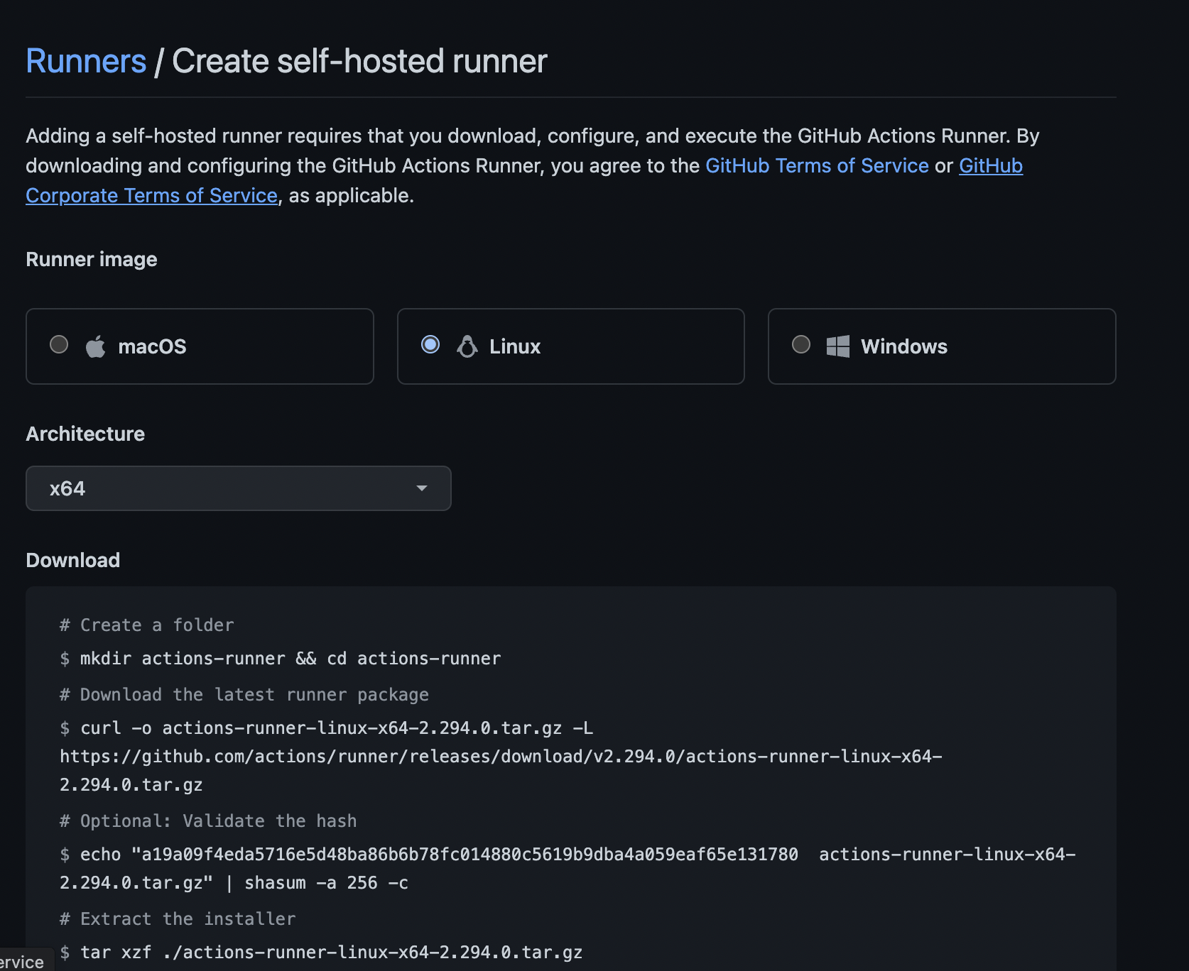Screen dimensions: 1189x971
Task: Click the macOS label text
Action: pos(152,346)
